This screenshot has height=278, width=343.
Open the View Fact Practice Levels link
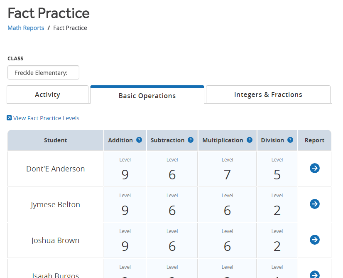tap(46, 118)
